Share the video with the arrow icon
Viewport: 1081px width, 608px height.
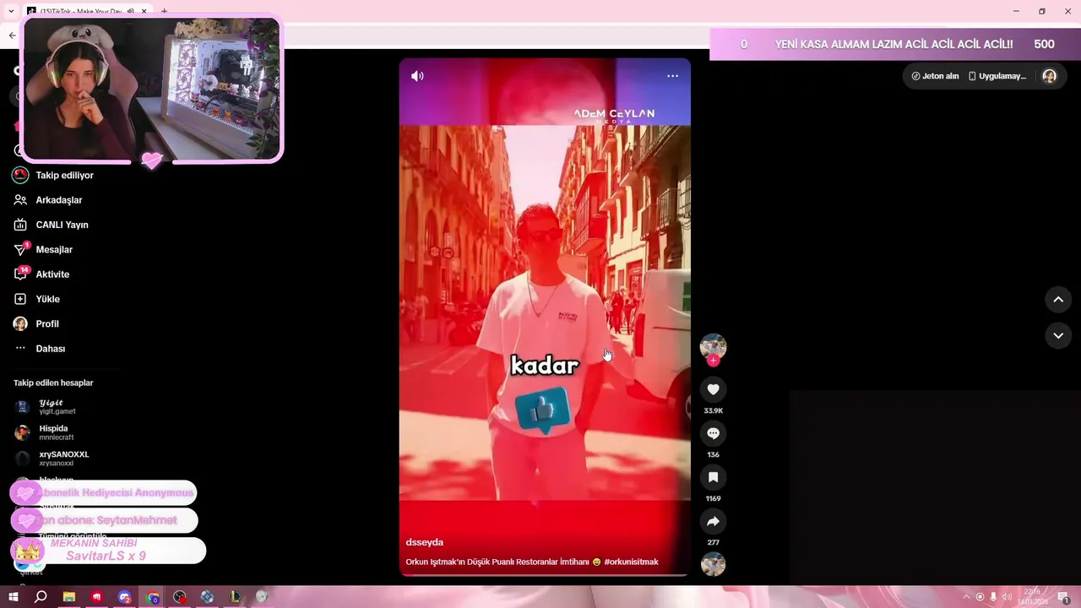point(713,521)
